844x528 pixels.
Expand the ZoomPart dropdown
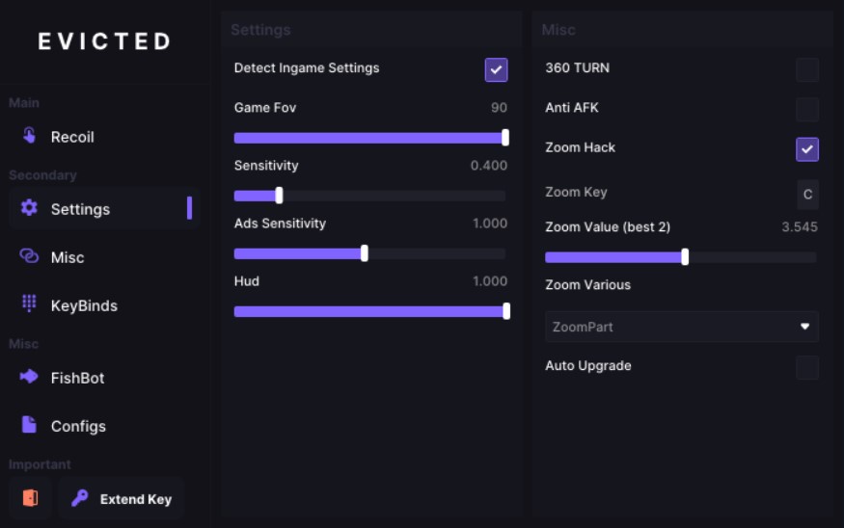pos(681,327)
